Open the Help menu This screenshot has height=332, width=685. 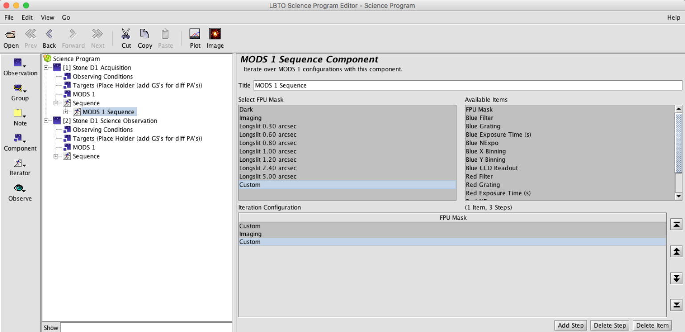tap(673, 17)
